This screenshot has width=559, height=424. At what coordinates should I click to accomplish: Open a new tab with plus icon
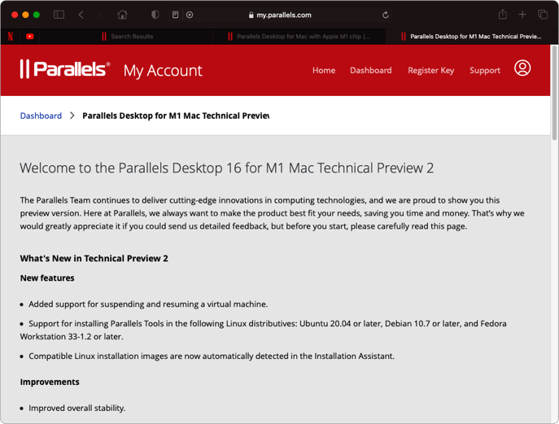(x=522, y=15)
